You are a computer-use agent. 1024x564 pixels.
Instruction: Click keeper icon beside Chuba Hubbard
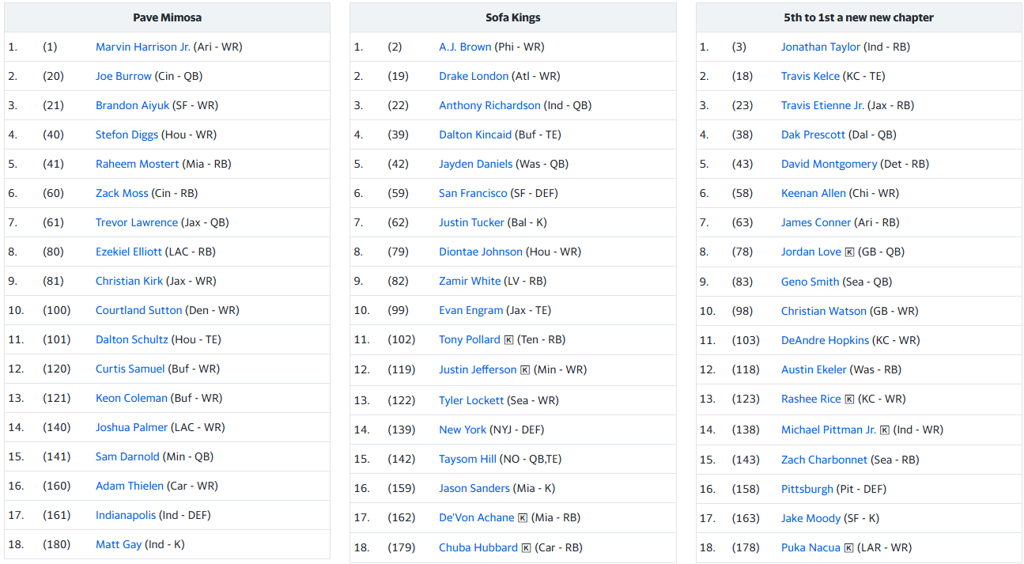point(526,547)
